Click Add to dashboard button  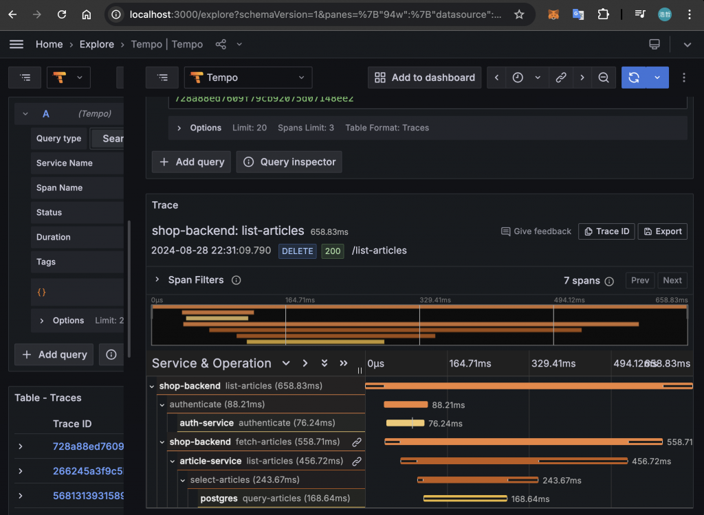(x=424, y=78)
